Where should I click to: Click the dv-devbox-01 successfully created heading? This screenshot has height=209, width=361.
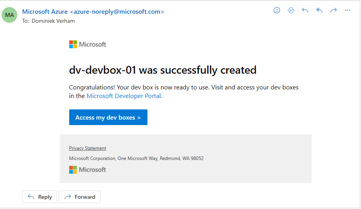(162, 70)
